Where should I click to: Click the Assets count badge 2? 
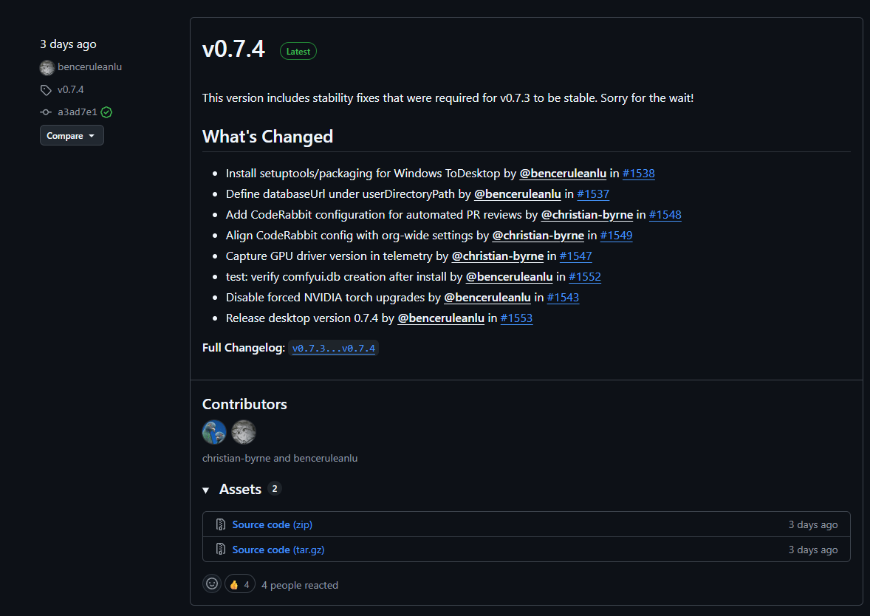pyautogui.click(x=275, y=489)
